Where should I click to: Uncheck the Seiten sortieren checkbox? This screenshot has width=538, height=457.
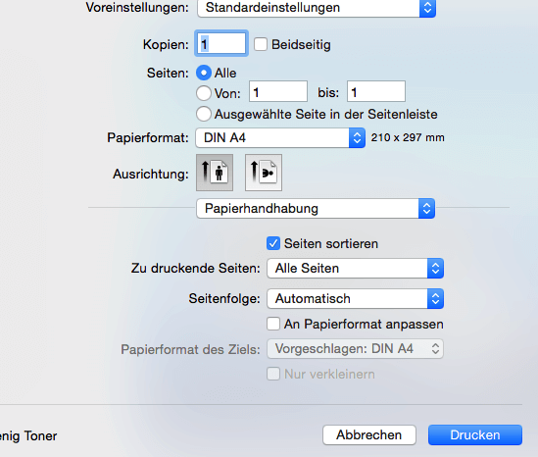(x=273, y=243)
